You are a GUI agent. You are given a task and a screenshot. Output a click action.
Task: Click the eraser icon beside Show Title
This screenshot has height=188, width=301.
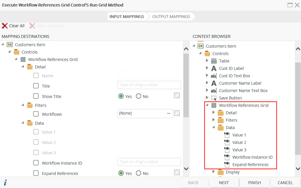177,95
